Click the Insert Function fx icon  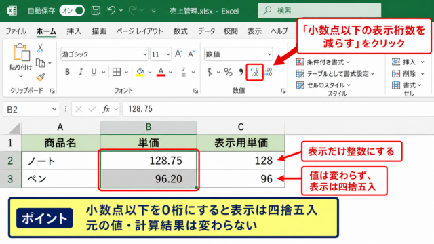coord(106,109)
